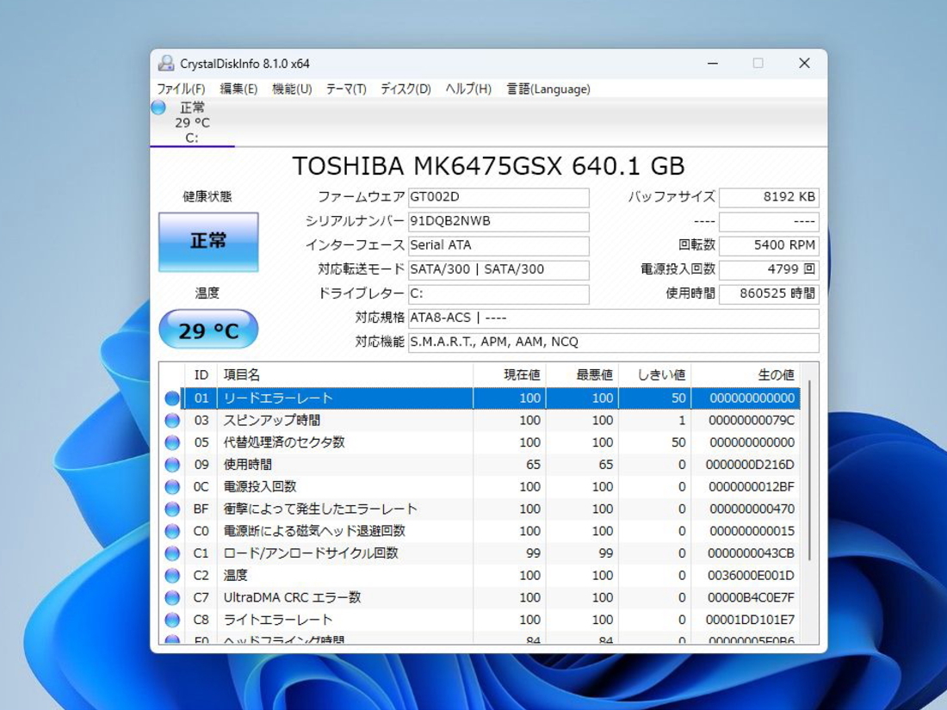Click the CrystalDiskInfo title bar app icon

point(166,64)
